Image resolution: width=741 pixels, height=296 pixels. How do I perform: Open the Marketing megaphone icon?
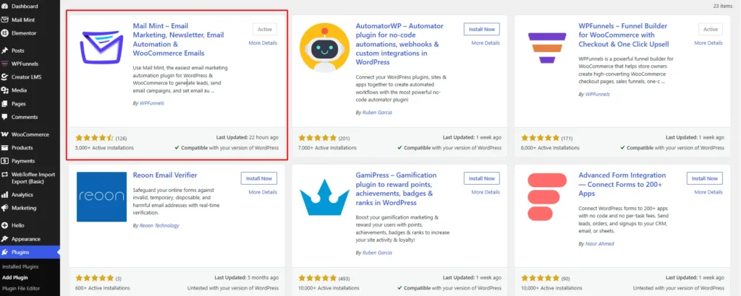click(5, 208)
